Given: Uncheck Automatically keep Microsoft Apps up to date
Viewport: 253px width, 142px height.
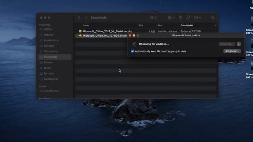Looking at the screenshot, I should 132,51.
